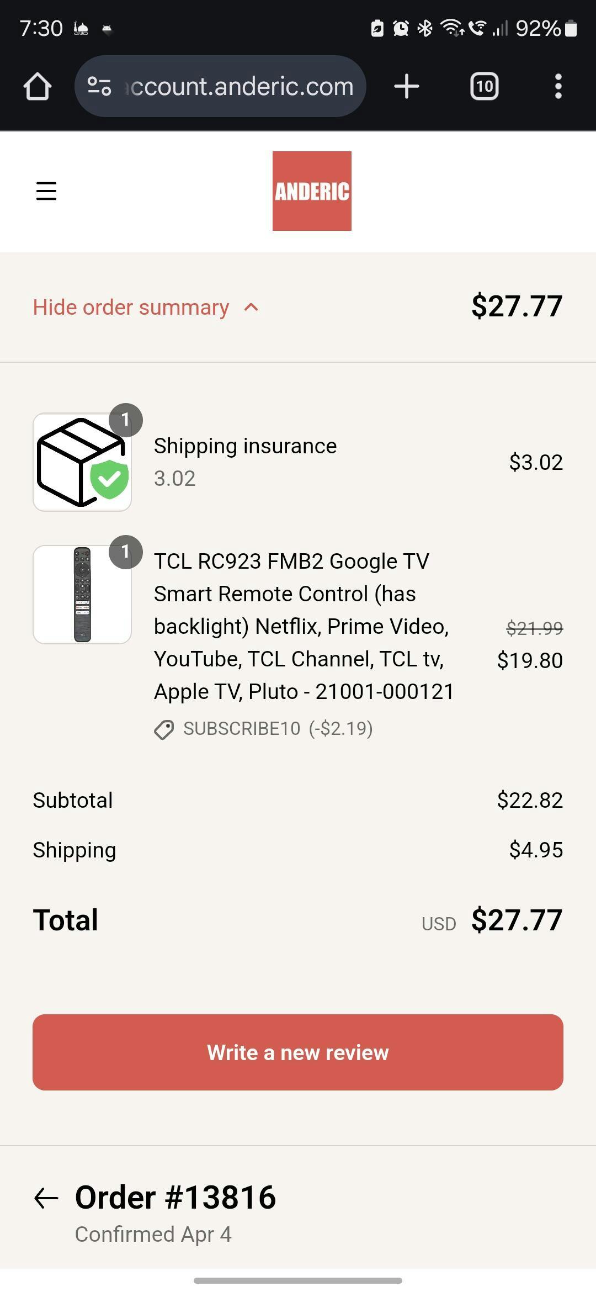Tap the Shipping insurance package thumbnail
596x1292 pixels.
coord(82,462)
